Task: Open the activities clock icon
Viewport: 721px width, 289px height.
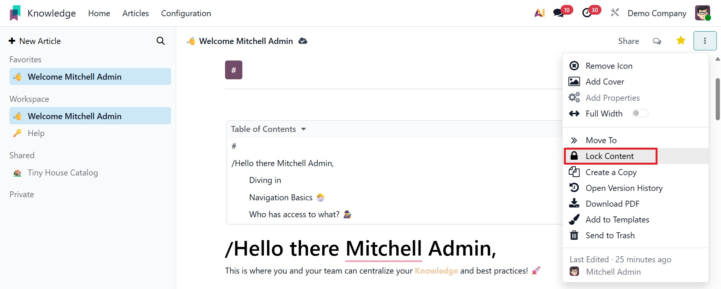Action: pyautogui.click(x=586, y=13)
